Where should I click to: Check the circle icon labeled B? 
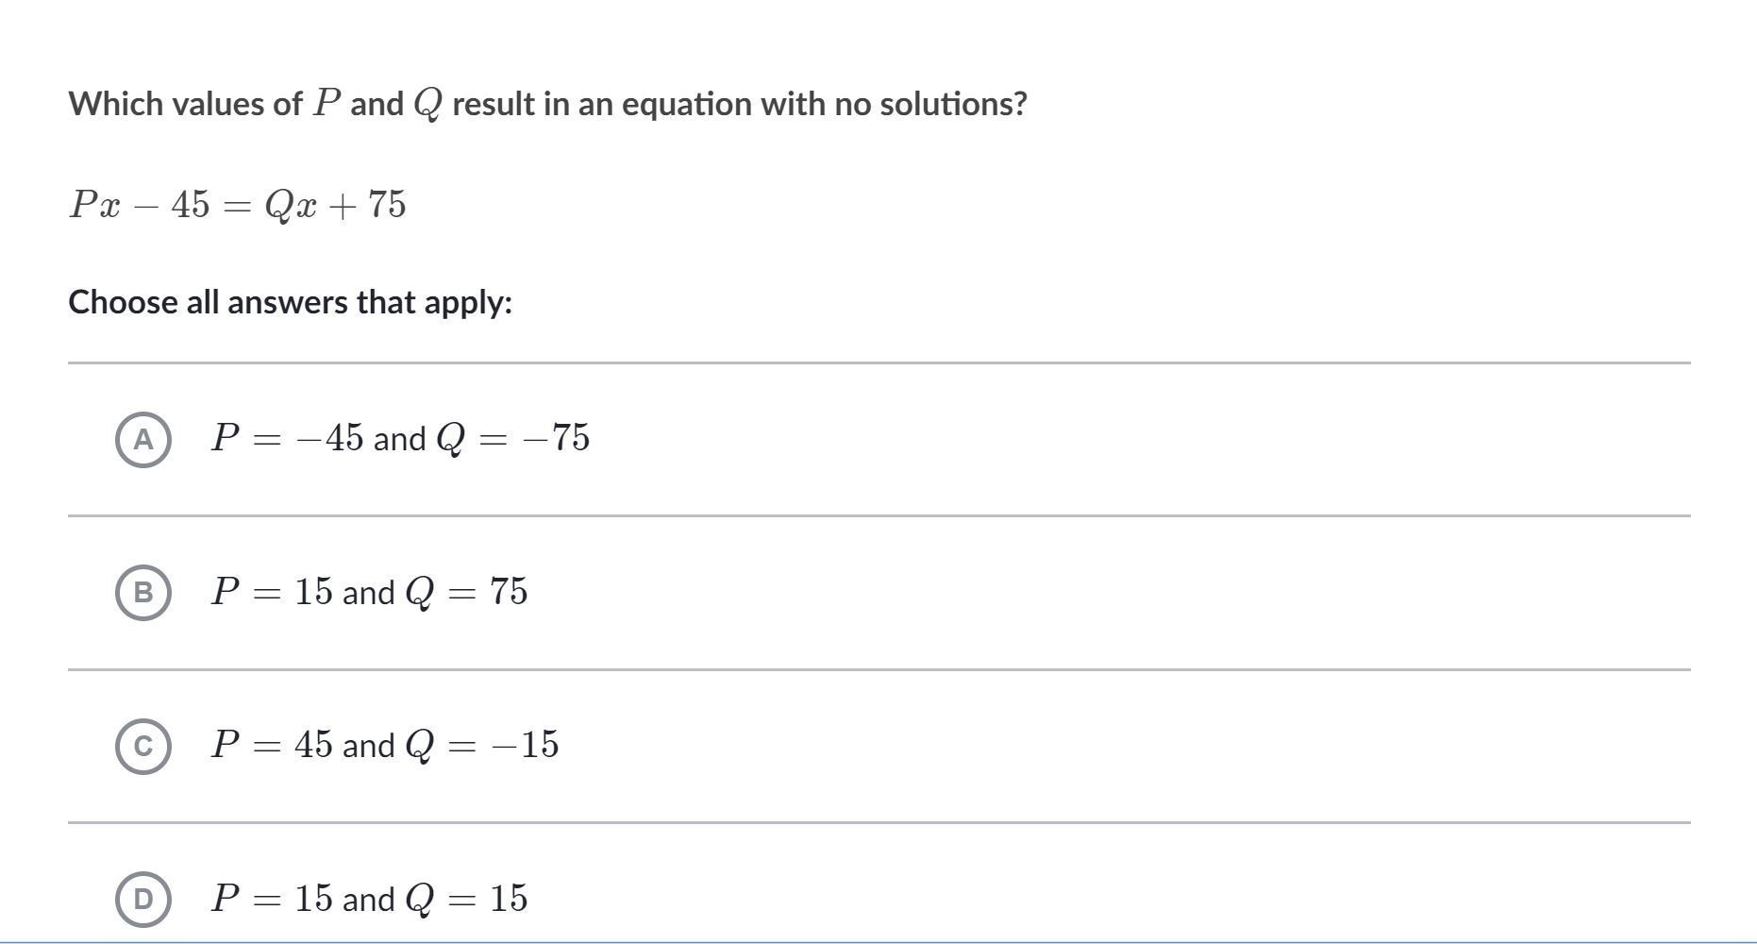143,593
